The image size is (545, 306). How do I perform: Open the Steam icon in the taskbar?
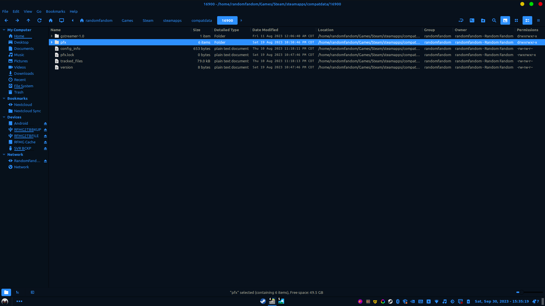[x=263, y=301]
